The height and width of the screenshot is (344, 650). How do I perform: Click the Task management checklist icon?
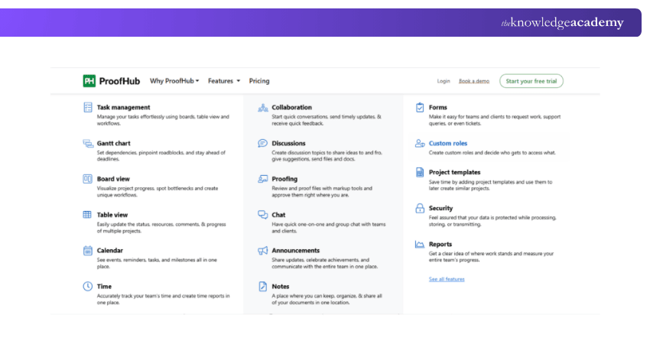[x=87, y=107]
